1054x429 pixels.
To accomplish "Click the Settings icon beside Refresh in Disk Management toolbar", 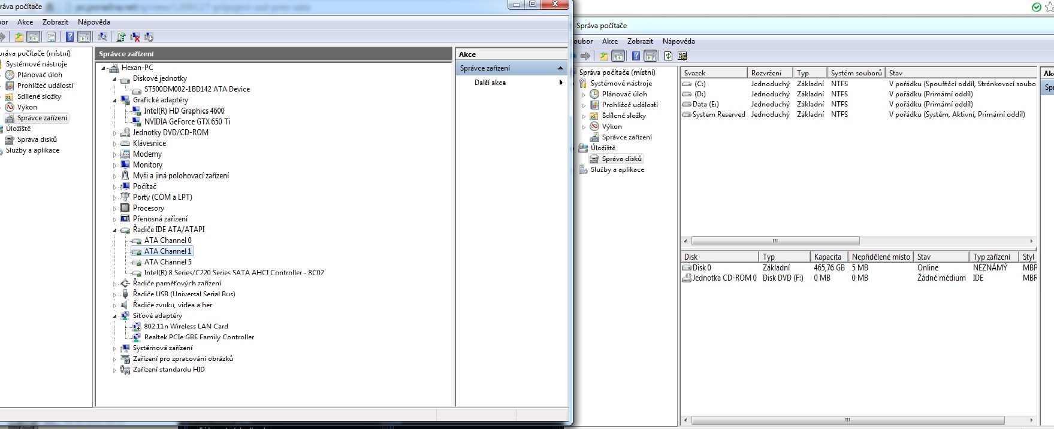I will click(x=682, y=56).
